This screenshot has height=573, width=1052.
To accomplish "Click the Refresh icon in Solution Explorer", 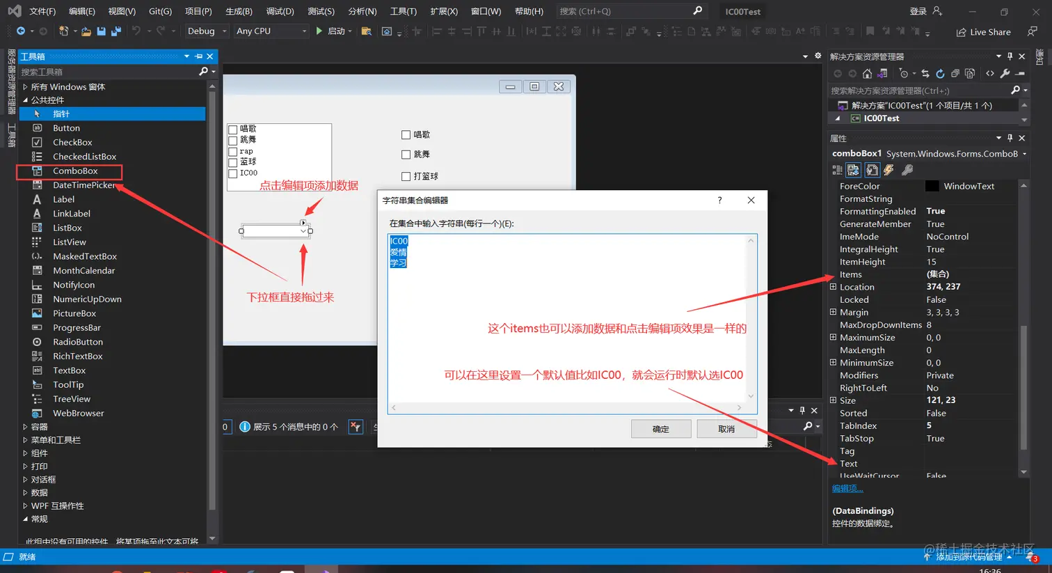I will tap(940, 73).
